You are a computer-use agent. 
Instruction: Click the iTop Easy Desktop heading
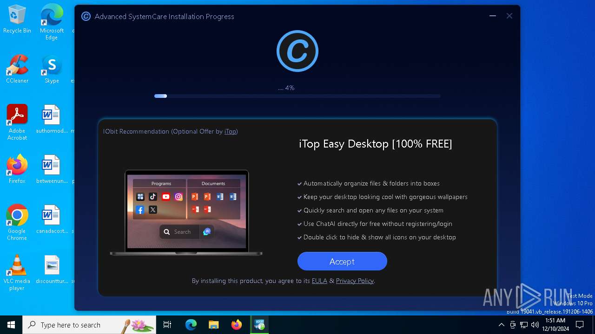tap(376, 144)
